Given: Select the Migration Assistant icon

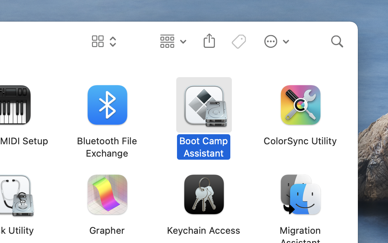Looking at the screenshot, I should [300, 194].
